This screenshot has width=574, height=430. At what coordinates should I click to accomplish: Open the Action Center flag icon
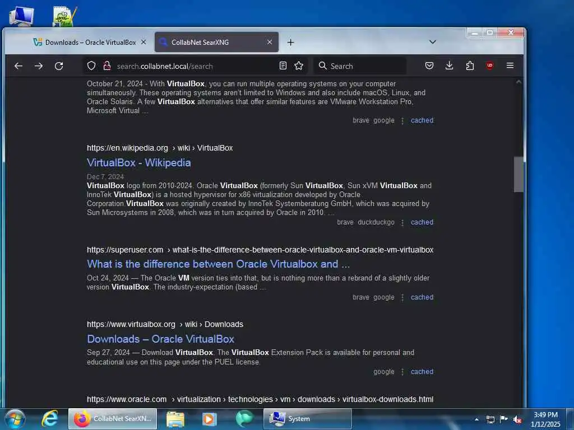point(504,419)
